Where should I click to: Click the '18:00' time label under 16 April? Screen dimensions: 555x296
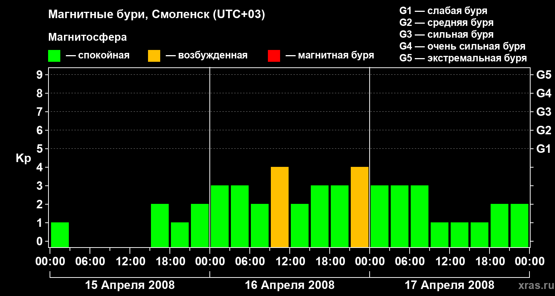pos(330,262)
